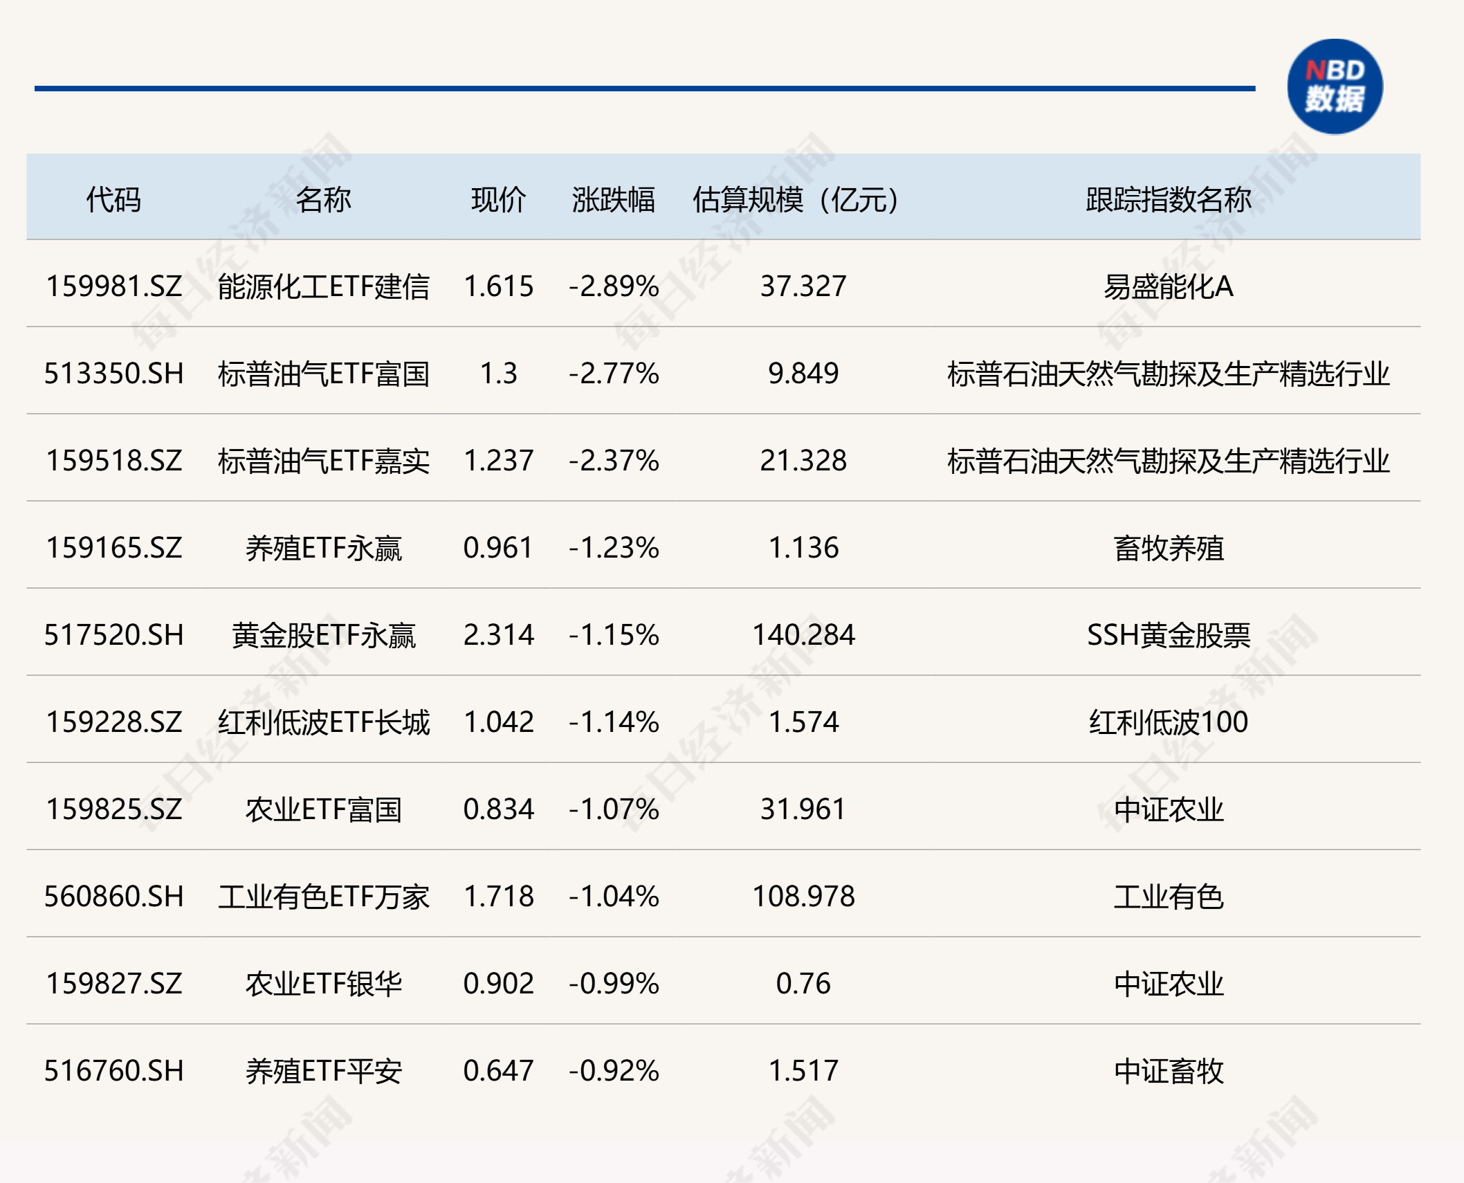Click 中证畜牧 index name

point(1168,1071)
